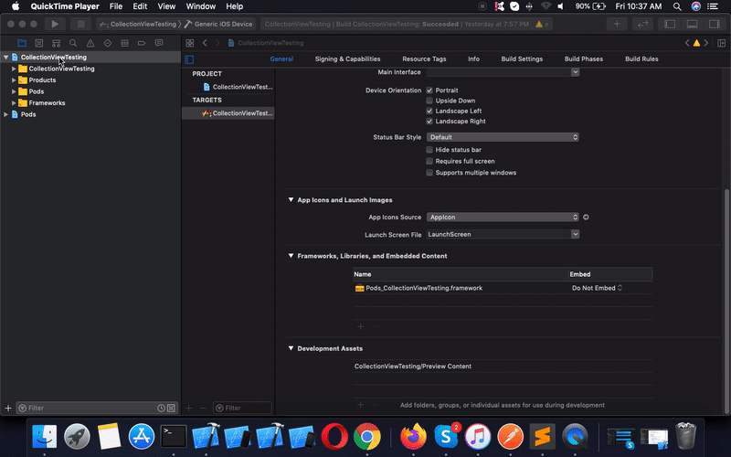This screenshot has height=457, width=731.
Task: Go back in editor history
Action: point(205,43)
